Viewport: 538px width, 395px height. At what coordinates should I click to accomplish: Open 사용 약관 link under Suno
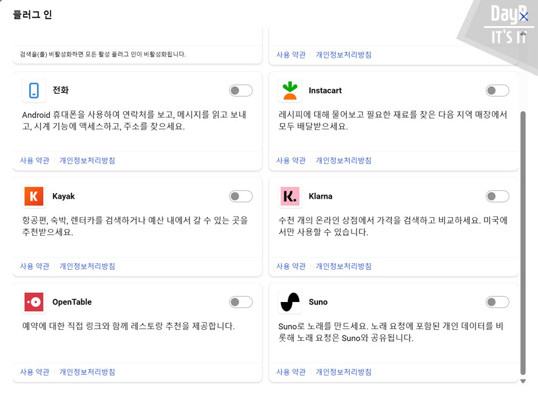[x=291, y=372]
